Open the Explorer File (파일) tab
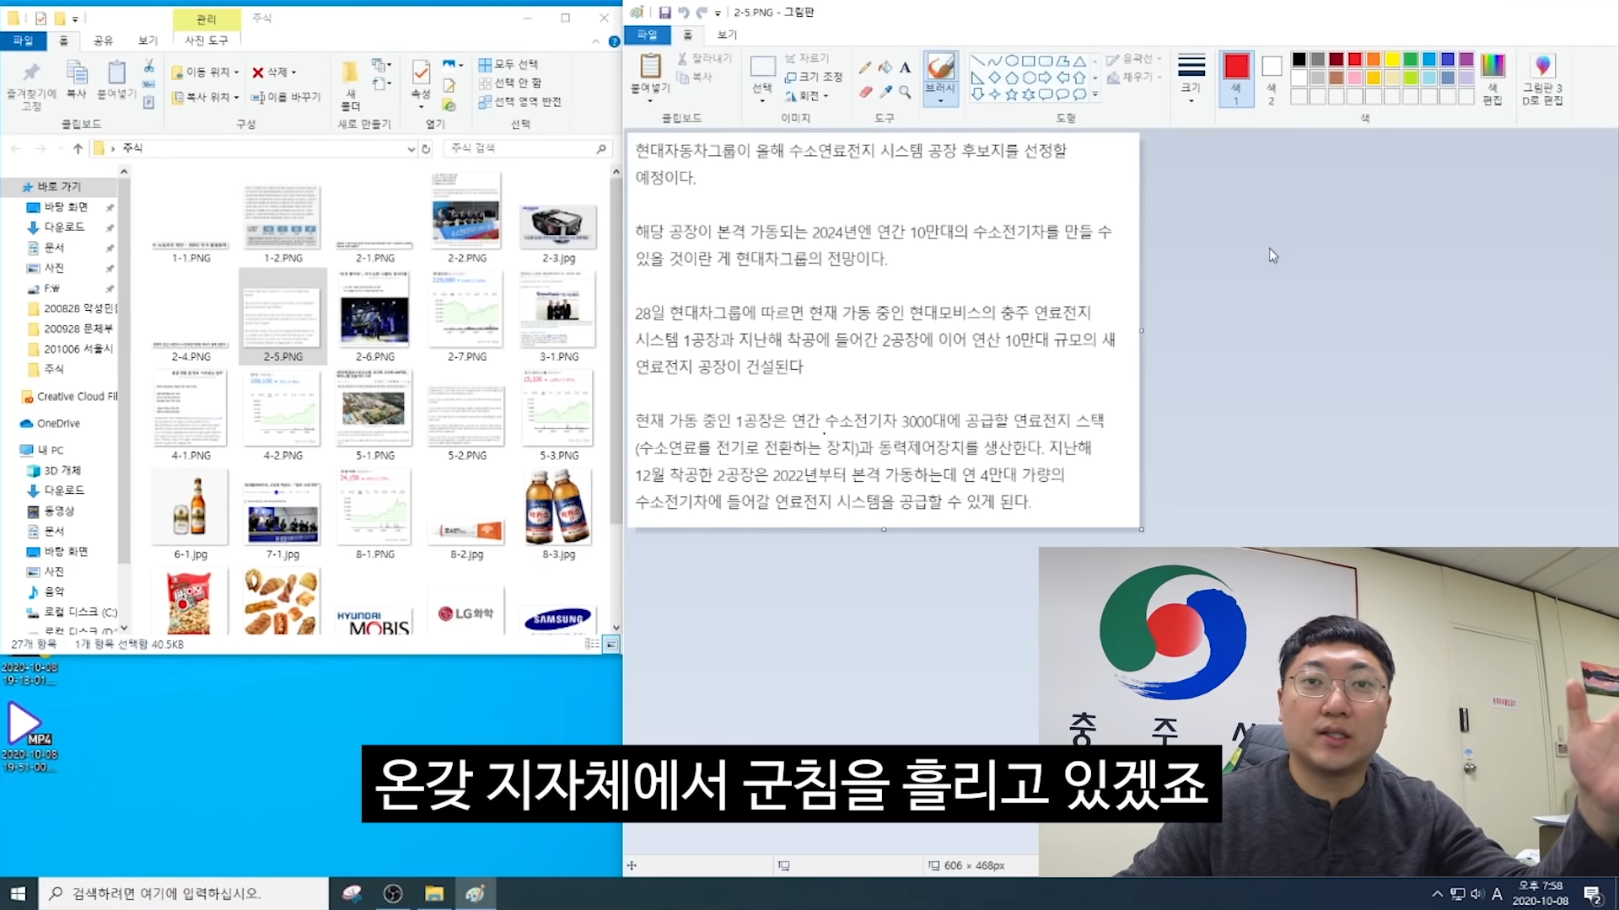This screenshot has width=1619, height=910. (x=23, y=40)
